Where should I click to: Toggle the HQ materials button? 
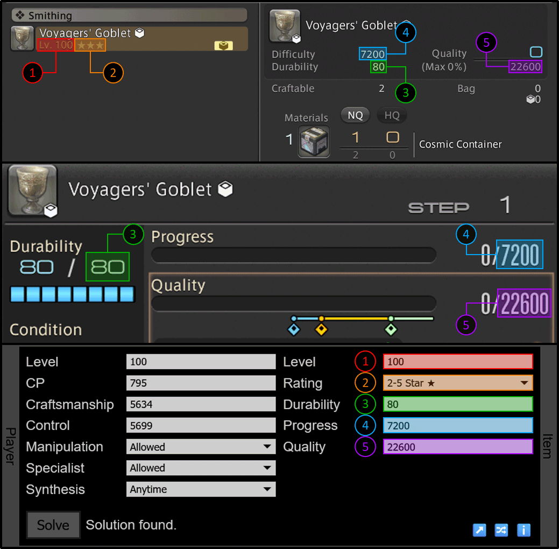click(x=392, y=115)
